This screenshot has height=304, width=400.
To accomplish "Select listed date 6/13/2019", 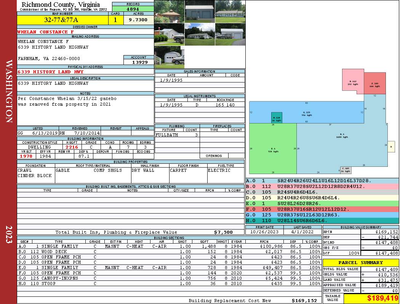I will click(x=45, y=133).
